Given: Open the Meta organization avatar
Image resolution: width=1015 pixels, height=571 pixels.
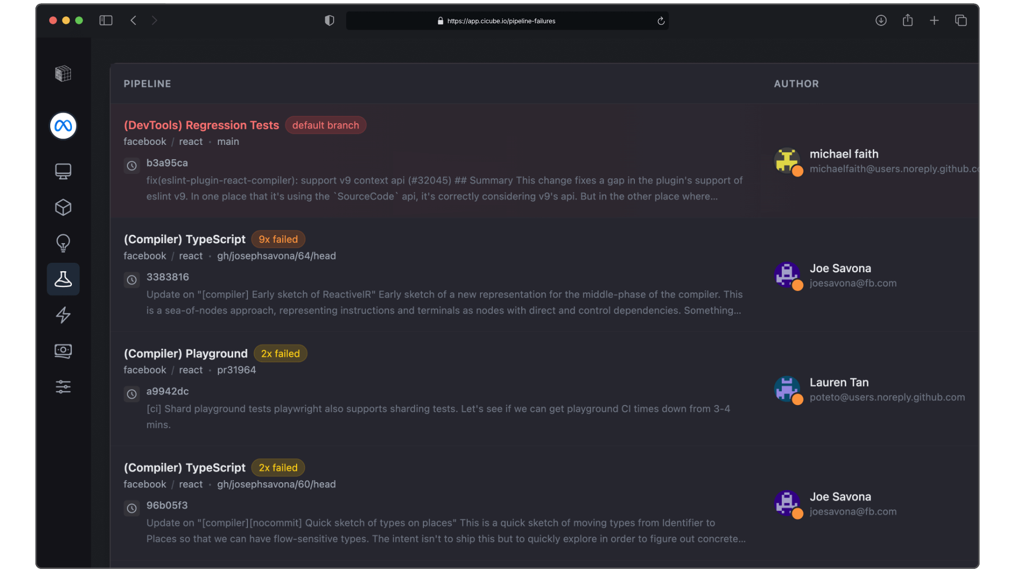Looking at the screenshot, I should coord(63,126).
